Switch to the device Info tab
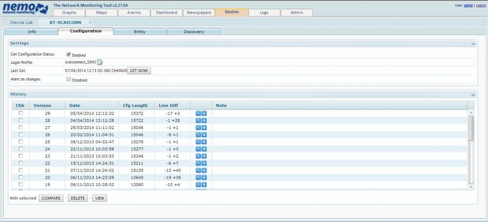Screen dimensions: 488x222 tap(32, 32)
